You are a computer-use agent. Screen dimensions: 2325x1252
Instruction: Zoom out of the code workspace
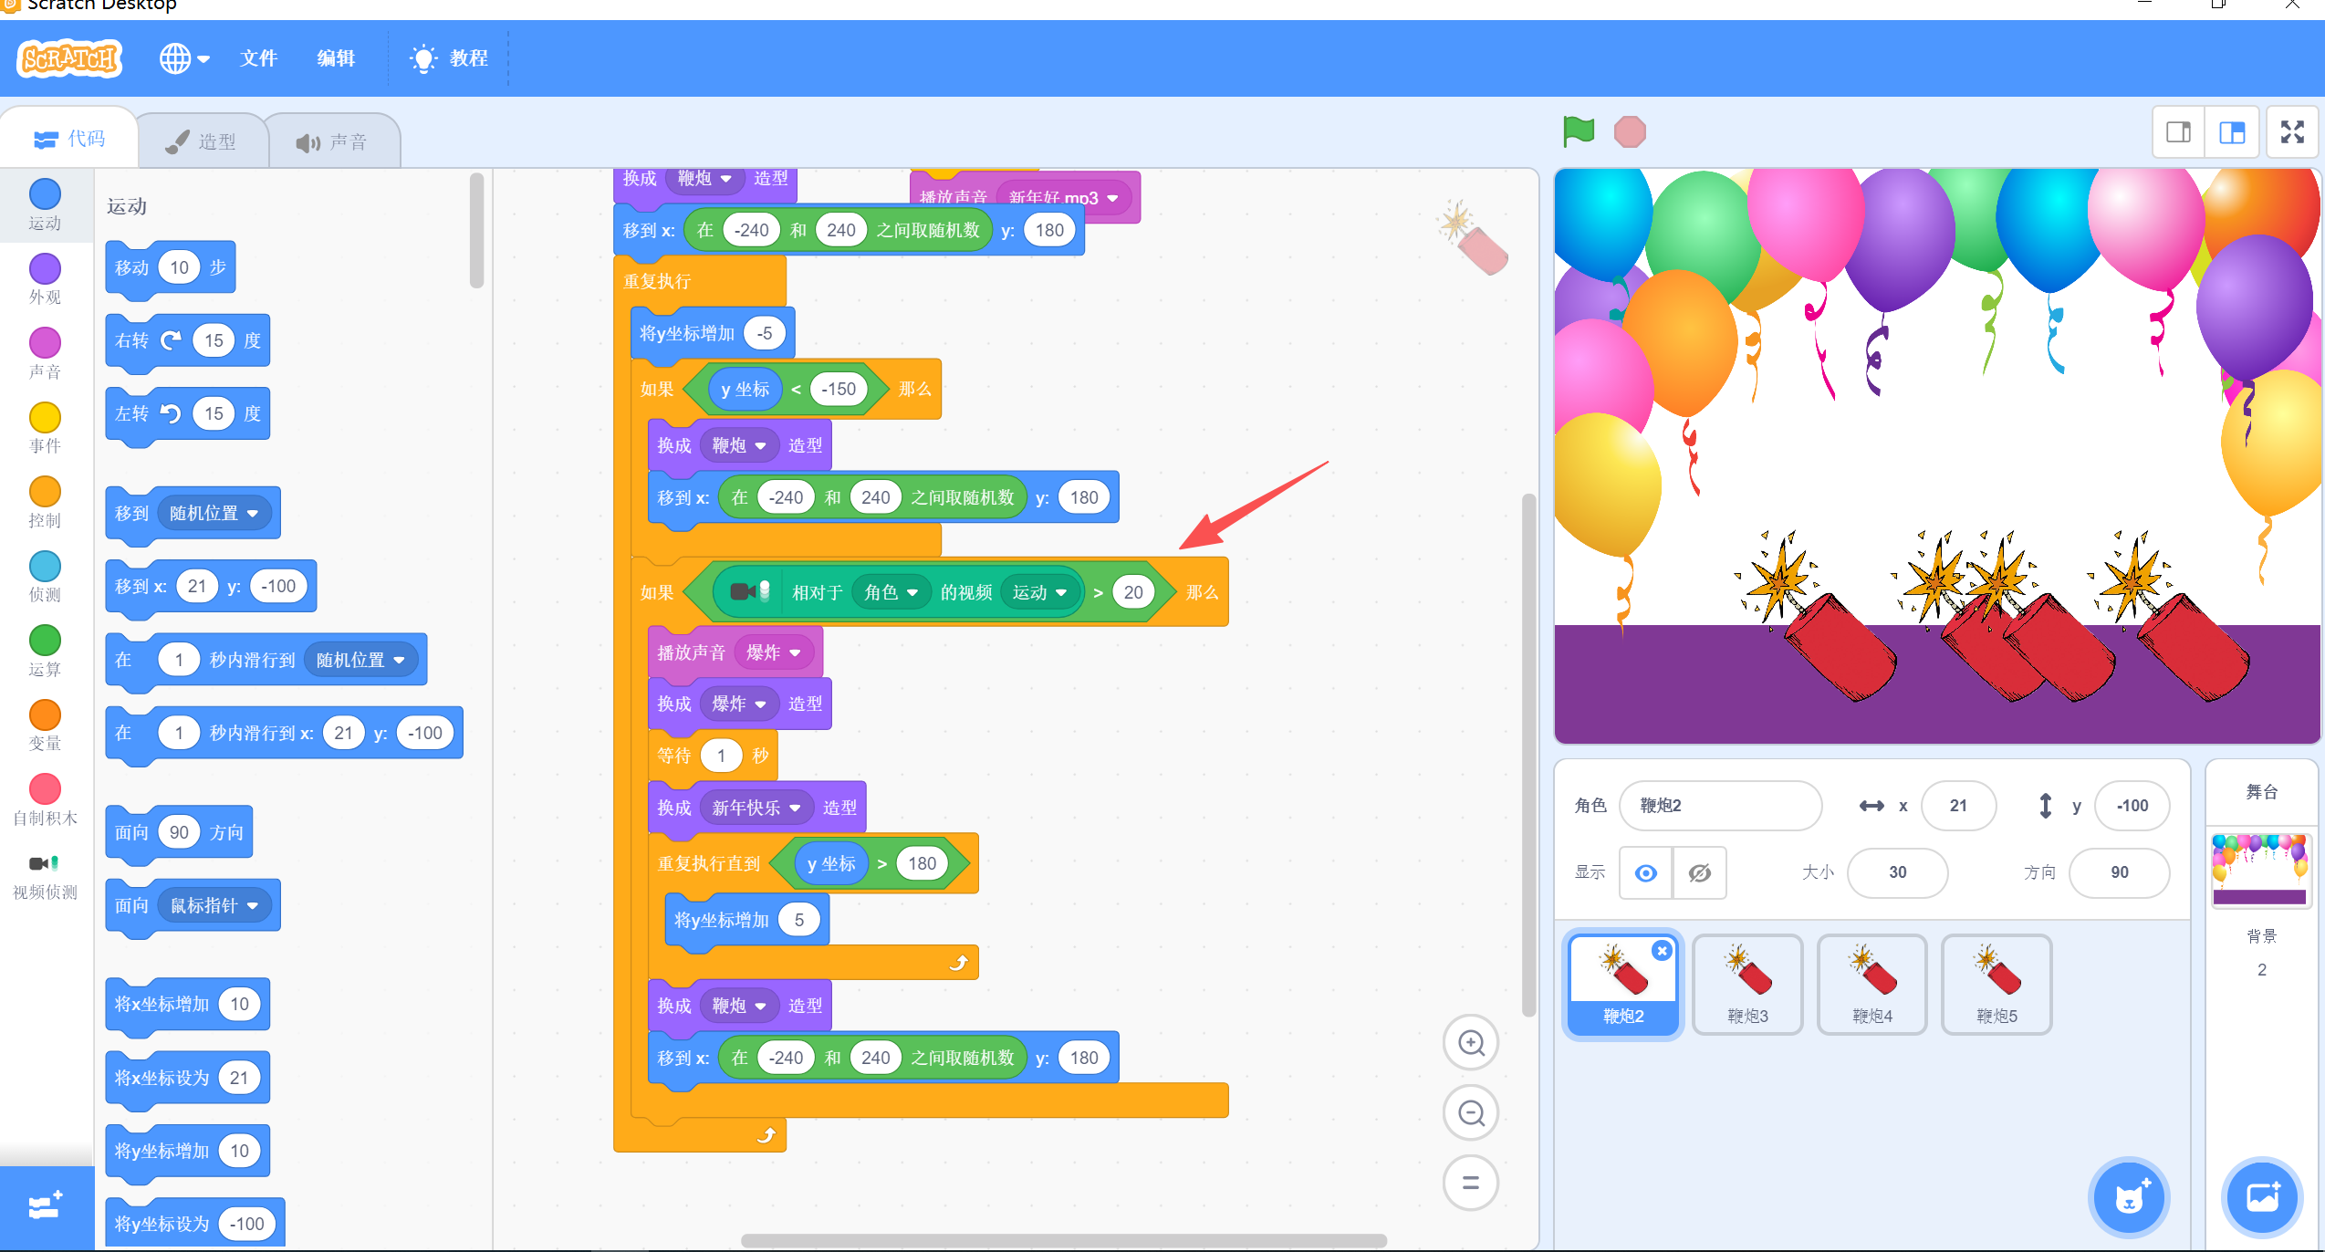(1471, 1112)
